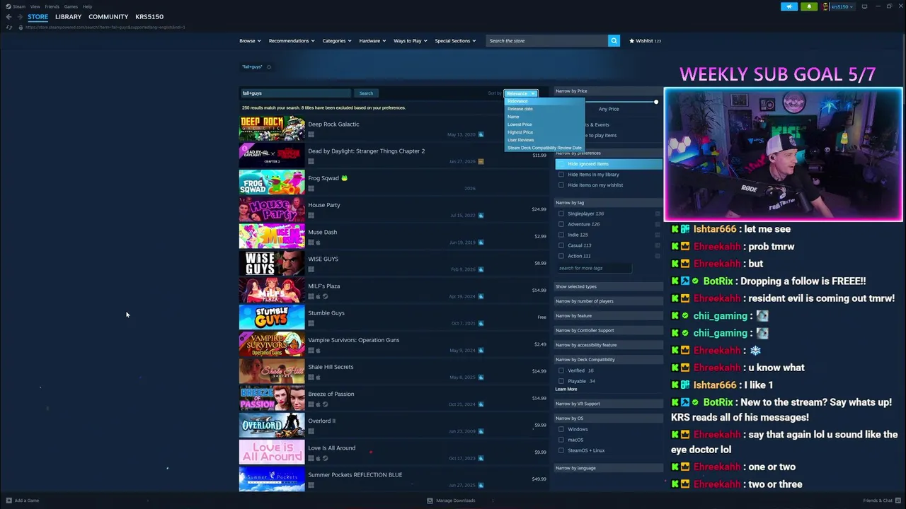Click the krs5150 profile avatar
Screen dimensions: 906x509
pyautogui.click(x=826, y=6)
